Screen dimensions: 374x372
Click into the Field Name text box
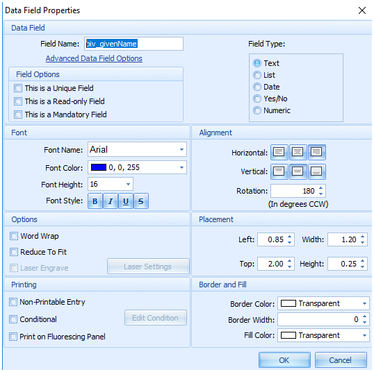[x=133, y=44]
